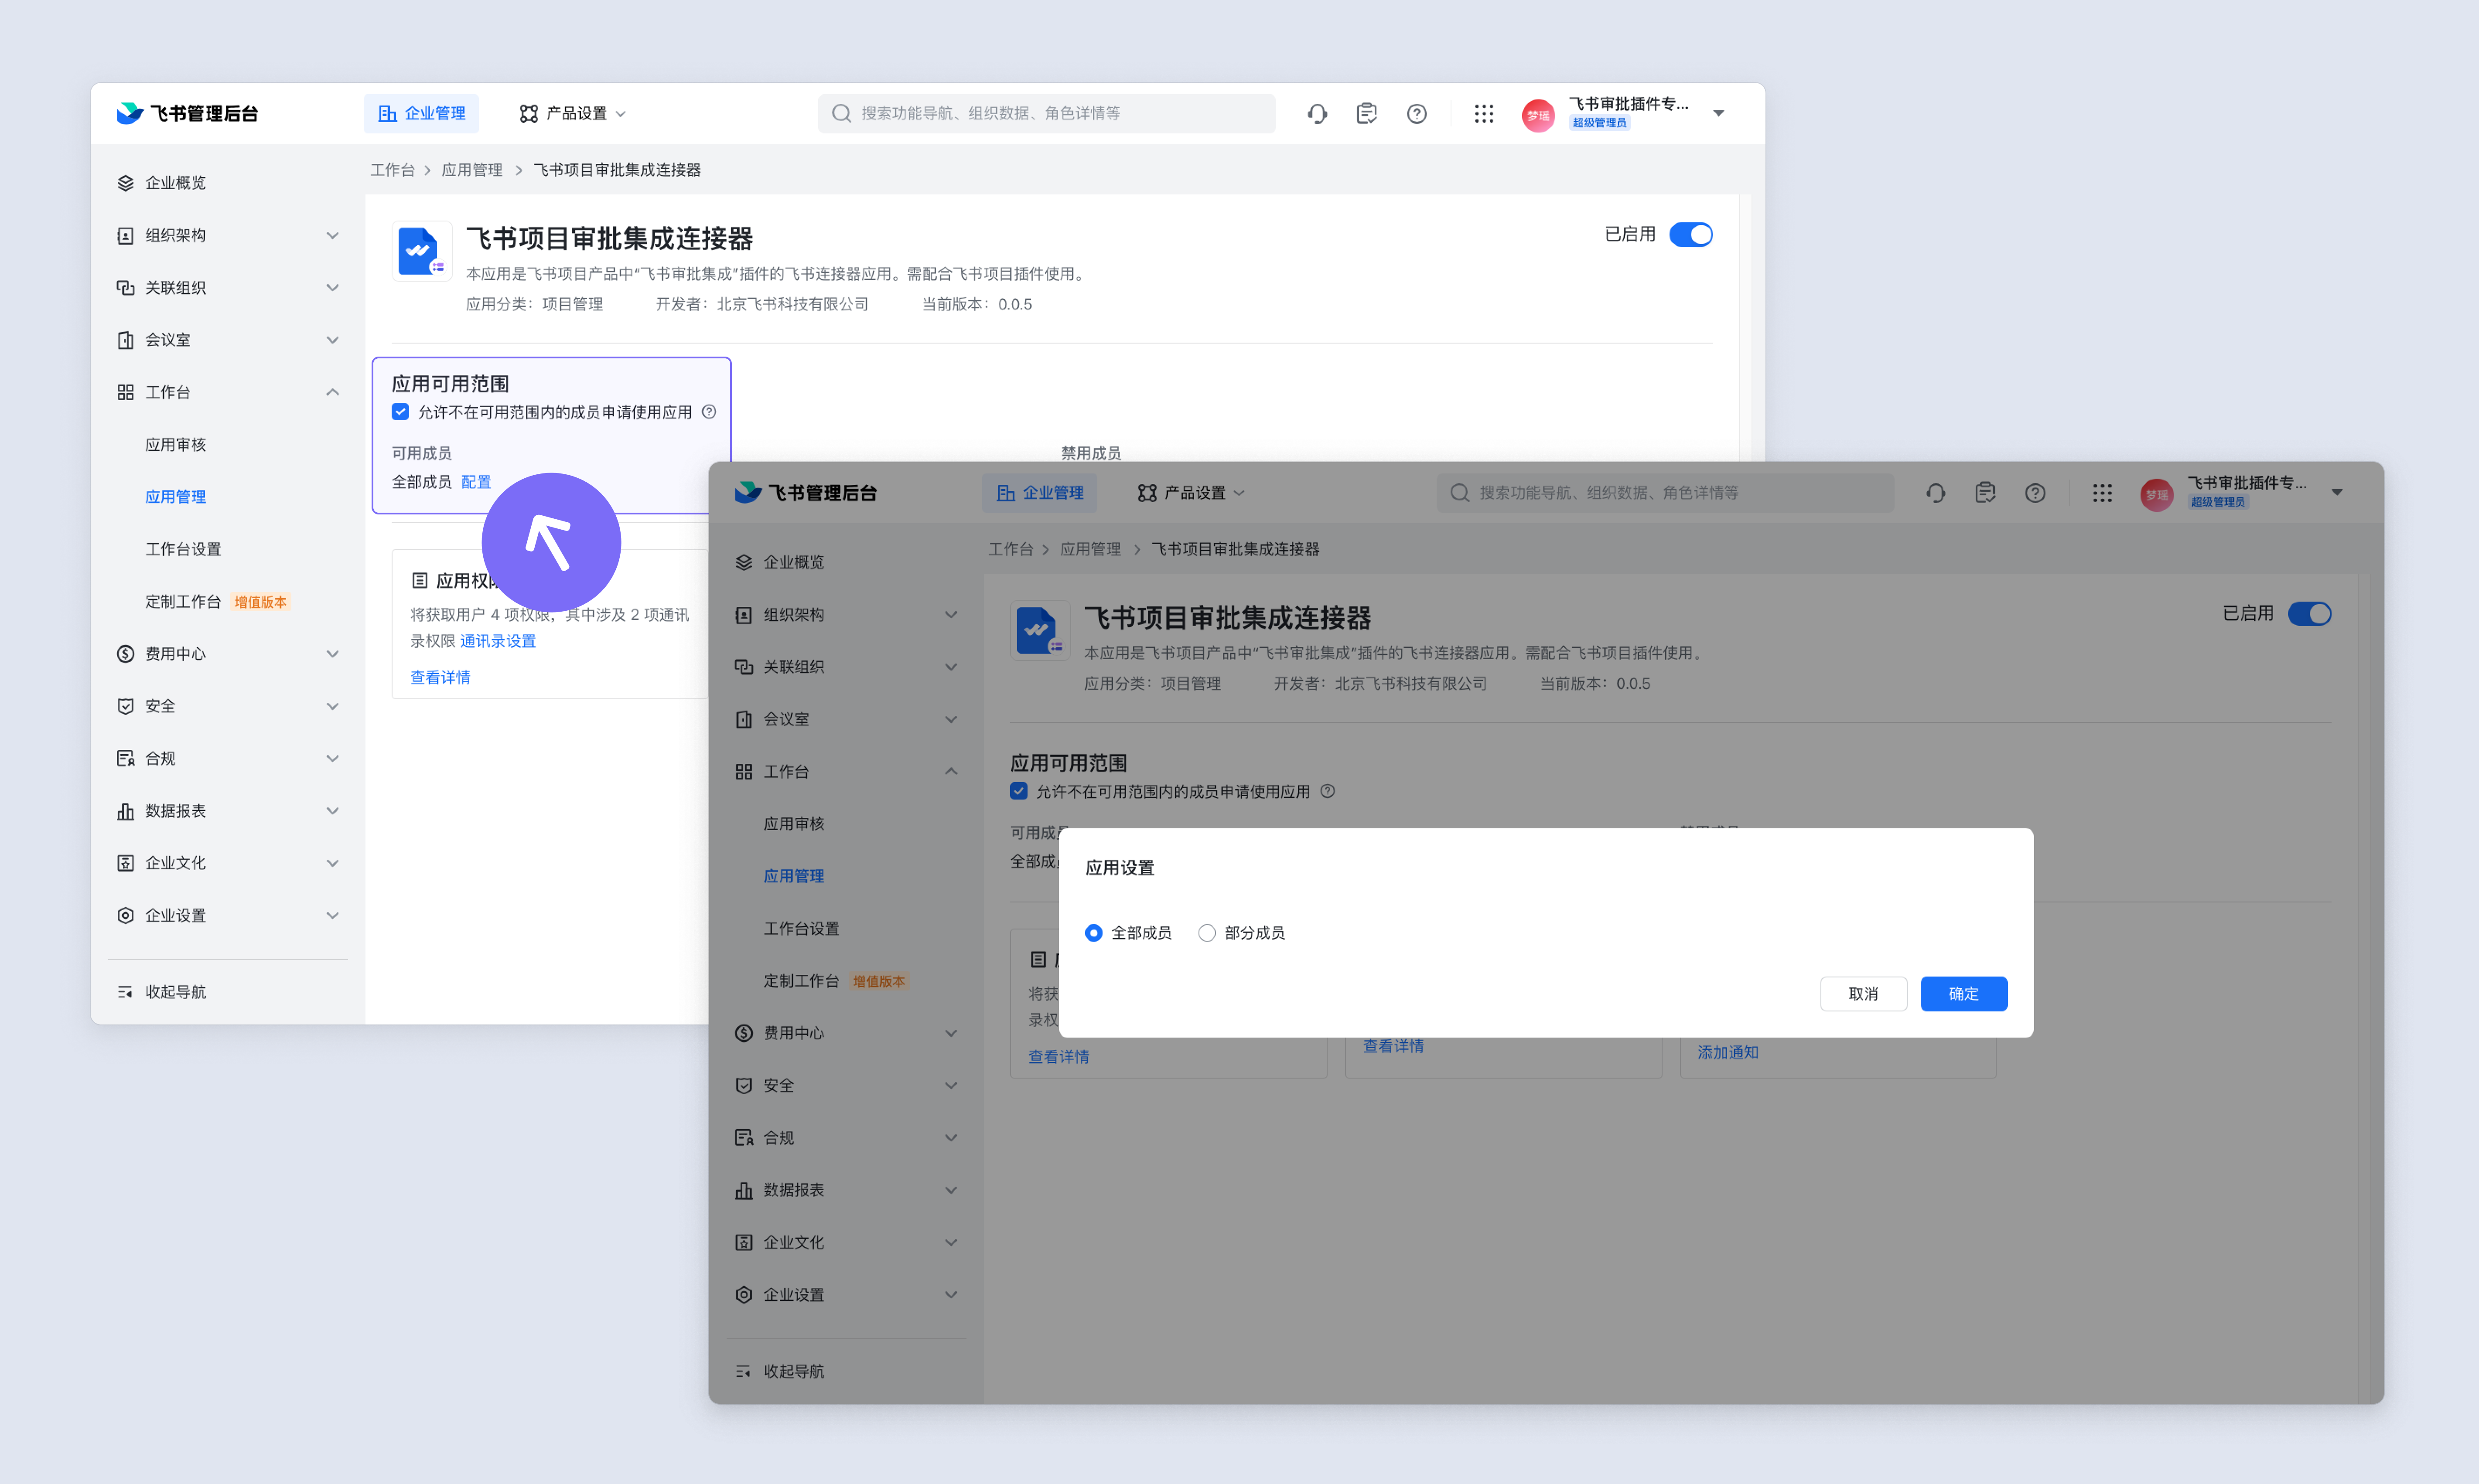Click the 安全 shield icon in back window sidebar

[125, 706]
